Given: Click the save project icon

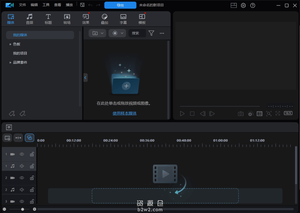Looking at the screenshot, I should point(82,5).
